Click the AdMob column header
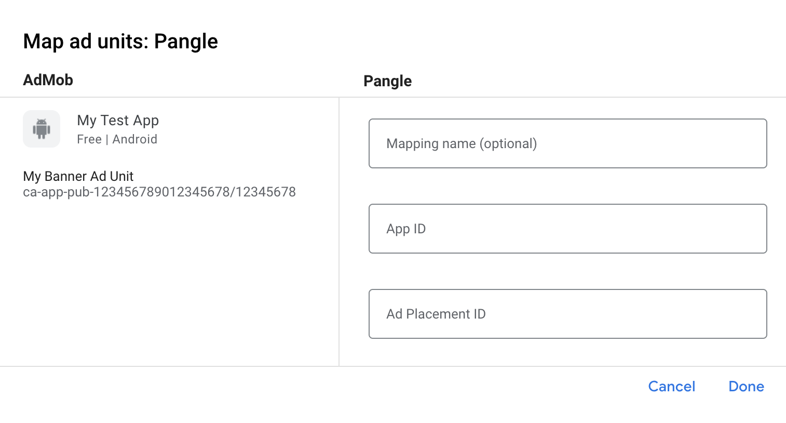 tap(48, 80)
